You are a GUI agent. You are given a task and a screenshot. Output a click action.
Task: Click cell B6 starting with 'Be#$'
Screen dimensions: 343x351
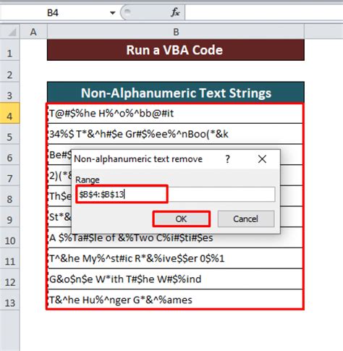click(59, 154)
